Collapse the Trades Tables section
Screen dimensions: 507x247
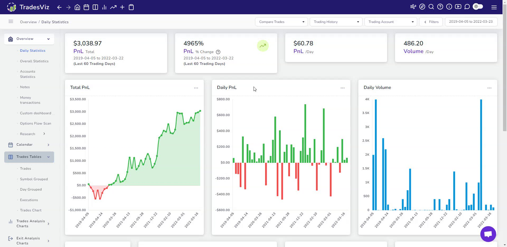[29, 157]
